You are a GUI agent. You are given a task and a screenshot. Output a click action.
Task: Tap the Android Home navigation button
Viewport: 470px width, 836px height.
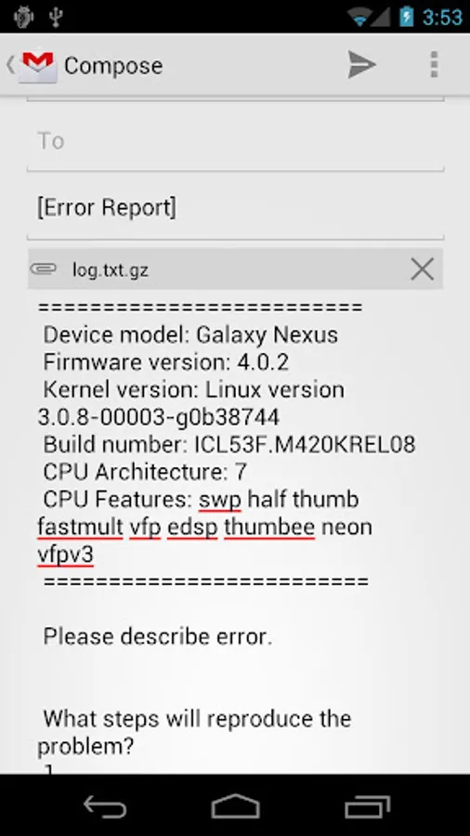coord(235,806)
